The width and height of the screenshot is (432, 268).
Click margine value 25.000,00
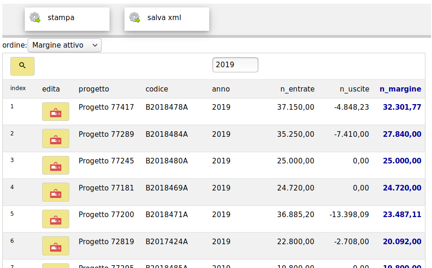[402, 161]
